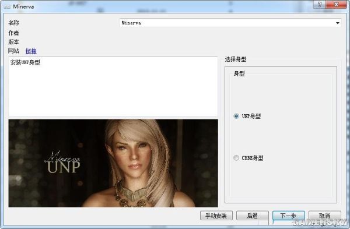The width and height of the screenshot is (350, 229).
Task: Expand the 名称 dropdown arrow
Action: [337, 23]
